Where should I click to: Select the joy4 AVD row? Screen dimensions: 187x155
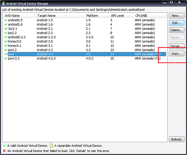point(84,54)
